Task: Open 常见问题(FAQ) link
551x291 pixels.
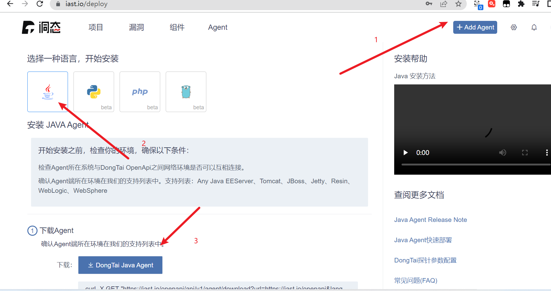Action: tap(416, 281)
